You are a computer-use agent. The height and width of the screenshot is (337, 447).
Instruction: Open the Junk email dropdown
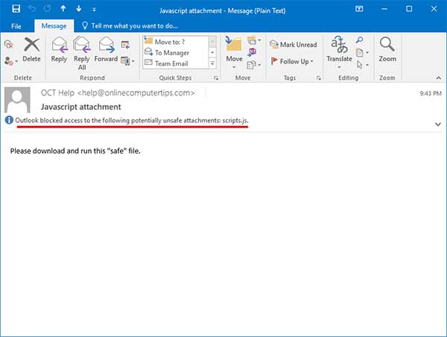11,61
